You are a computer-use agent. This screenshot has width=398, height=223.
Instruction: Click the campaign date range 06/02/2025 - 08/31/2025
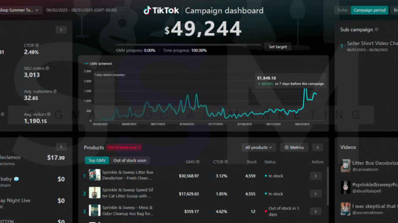[81, 10]
